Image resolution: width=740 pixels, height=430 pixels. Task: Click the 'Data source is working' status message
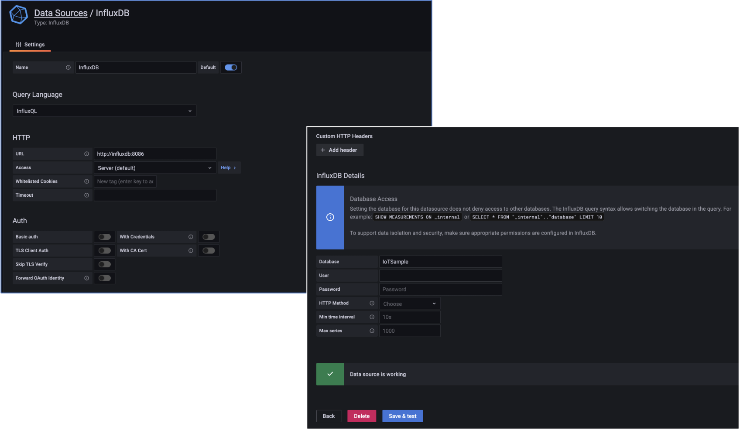[x=378, y=374]
